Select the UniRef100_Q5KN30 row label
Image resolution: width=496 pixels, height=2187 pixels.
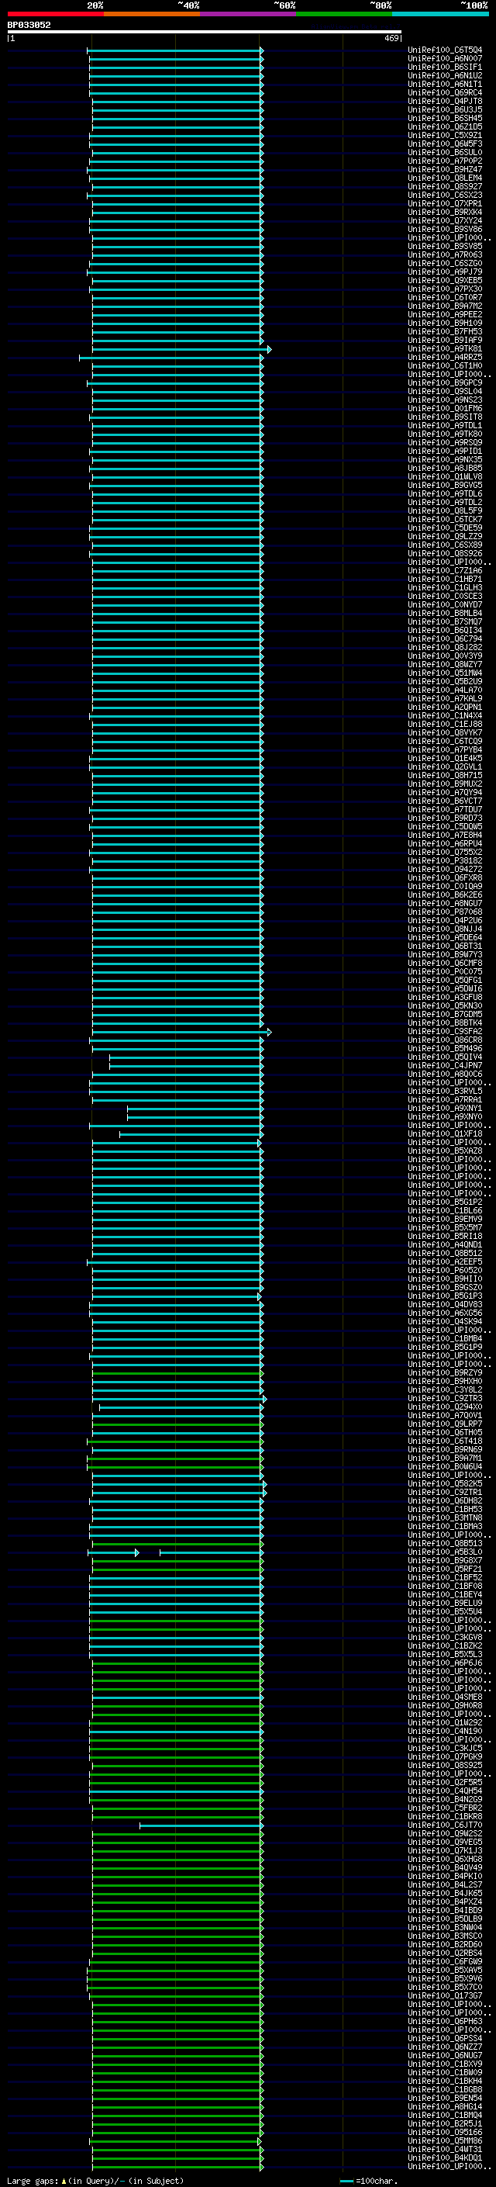pos(445,1006)
